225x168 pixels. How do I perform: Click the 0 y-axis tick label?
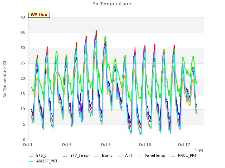pyautogui.click(x=24, y=140)
